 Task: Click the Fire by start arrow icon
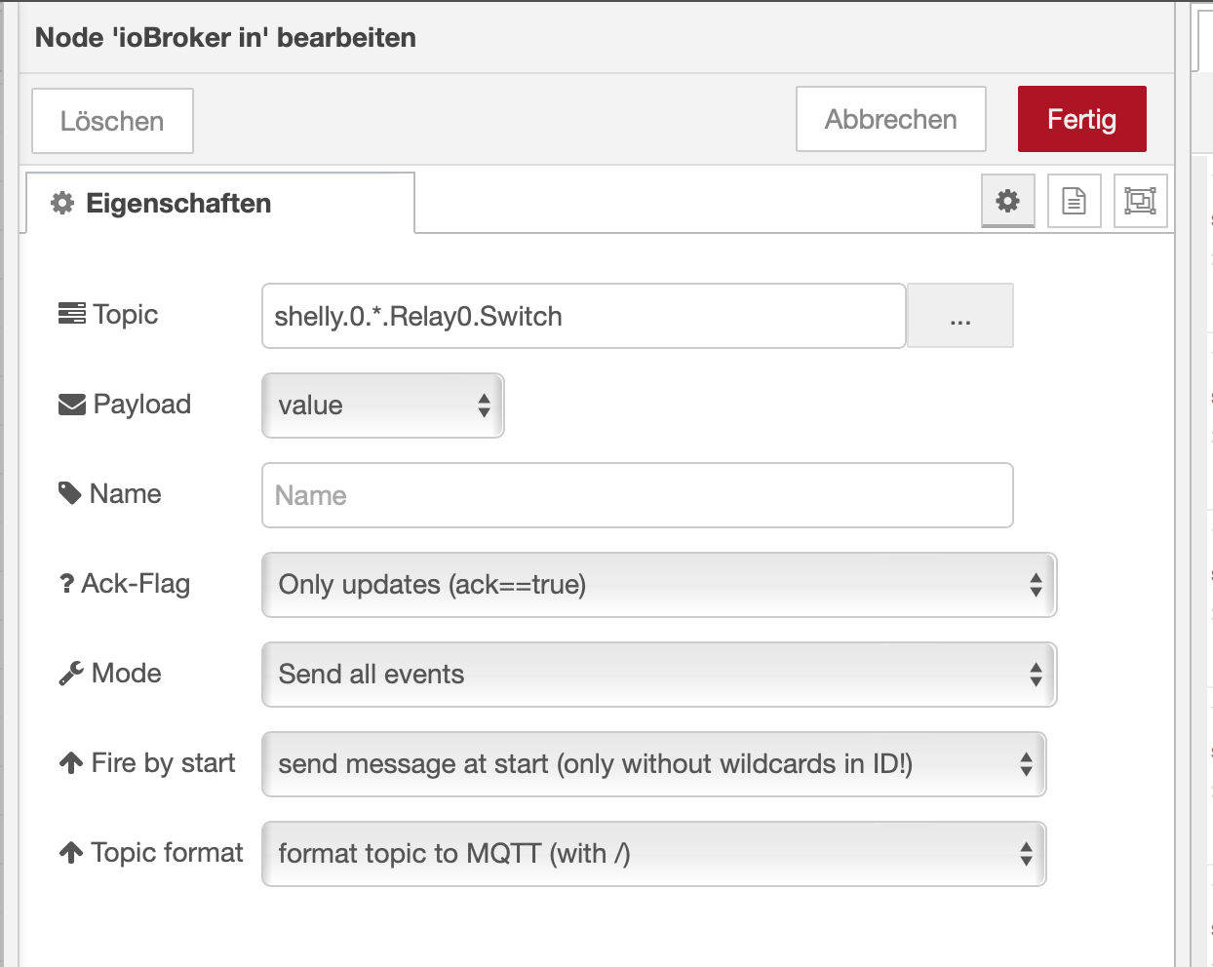[71, 763]
